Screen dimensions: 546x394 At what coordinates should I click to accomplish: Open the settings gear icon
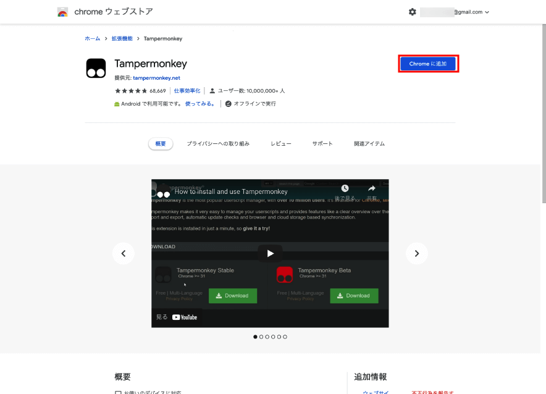413,12
